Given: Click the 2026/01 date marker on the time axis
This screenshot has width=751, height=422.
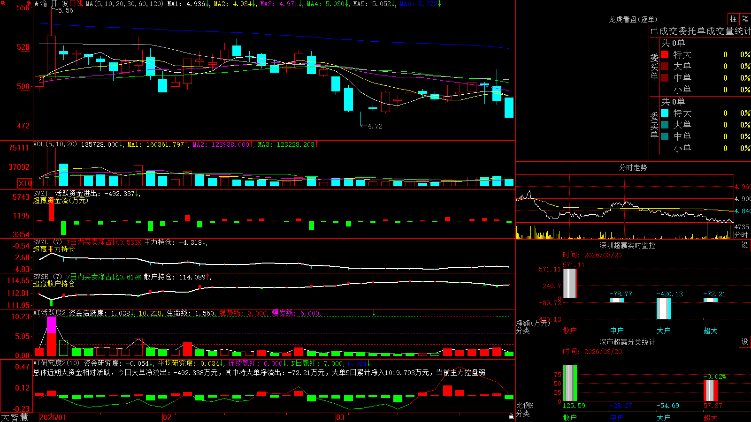Looking at the screenshot, I should (x=53, y=417).
